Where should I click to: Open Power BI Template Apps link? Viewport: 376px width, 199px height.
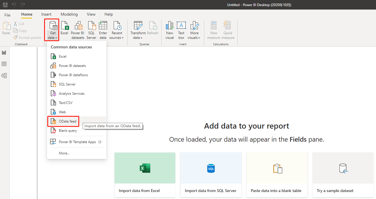click(x=77, y=142)
